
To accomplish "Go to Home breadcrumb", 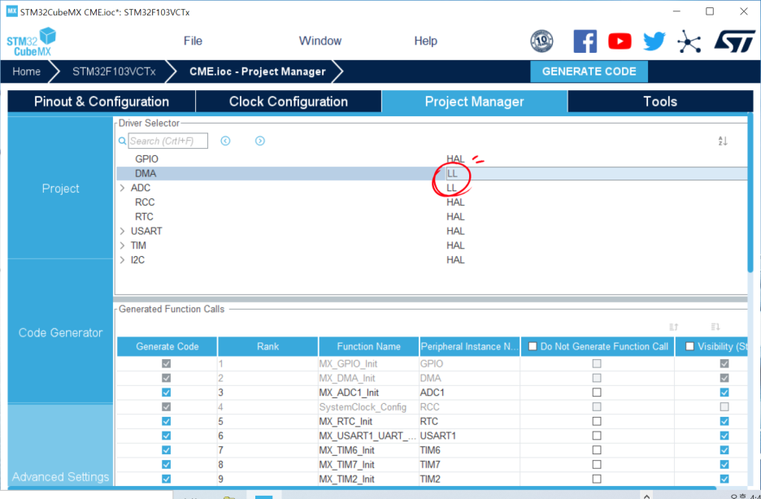I will (26, 72).
